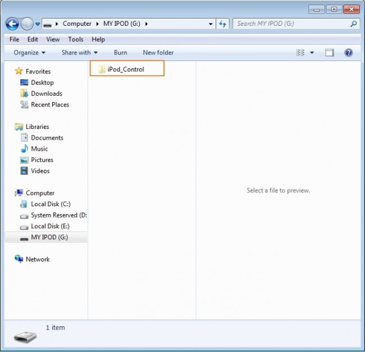Open Local Disk (E:)
Image resolution: width=365 pixels, height=352 pixels.
[x=50, y=226]
